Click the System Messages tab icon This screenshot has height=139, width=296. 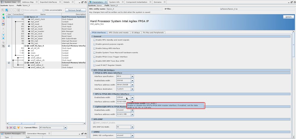tap(2, 134)
